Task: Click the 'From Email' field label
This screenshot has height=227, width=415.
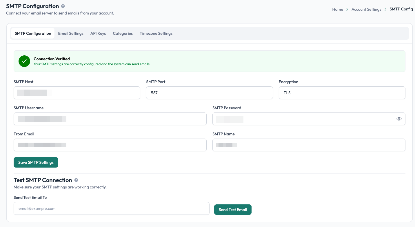Action: pos(24,134)
